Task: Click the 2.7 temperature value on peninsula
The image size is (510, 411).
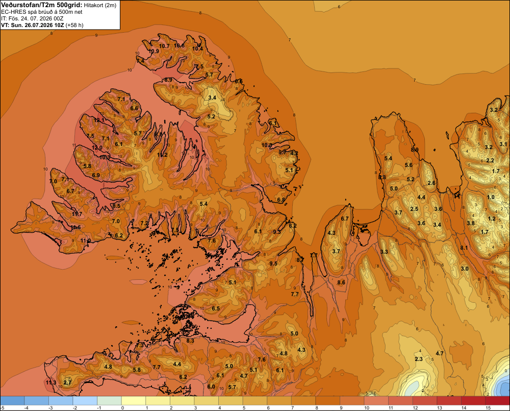Action: pyautogui.click(x=67, y=382)
